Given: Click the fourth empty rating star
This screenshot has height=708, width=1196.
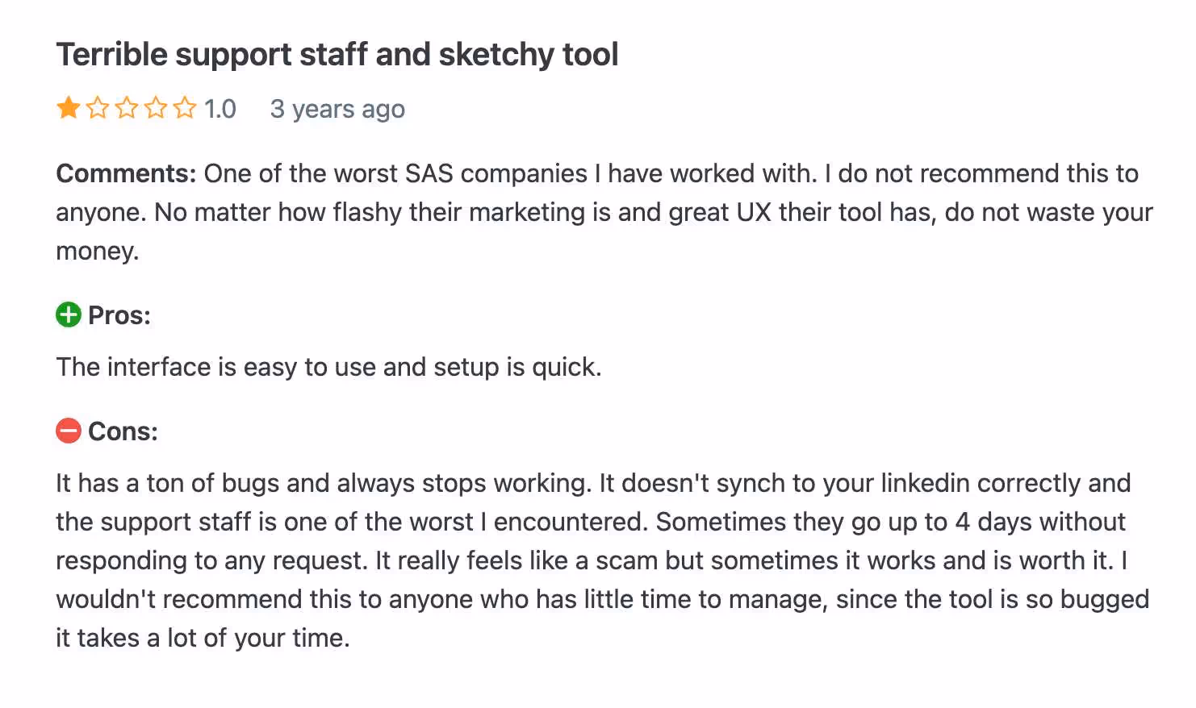Looking at the screenshot, I should click(156, 107).
